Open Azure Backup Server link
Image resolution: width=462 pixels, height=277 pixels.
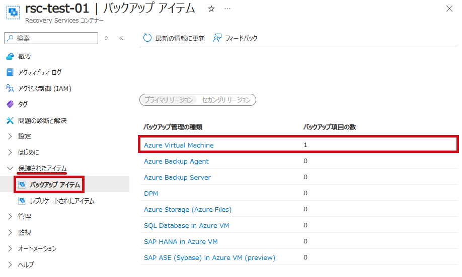[x=177, y=178]
